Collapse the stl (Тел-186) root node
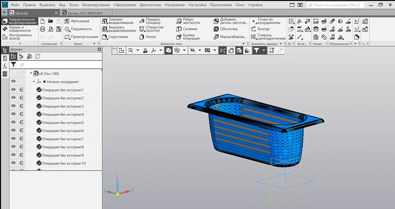 31,73
